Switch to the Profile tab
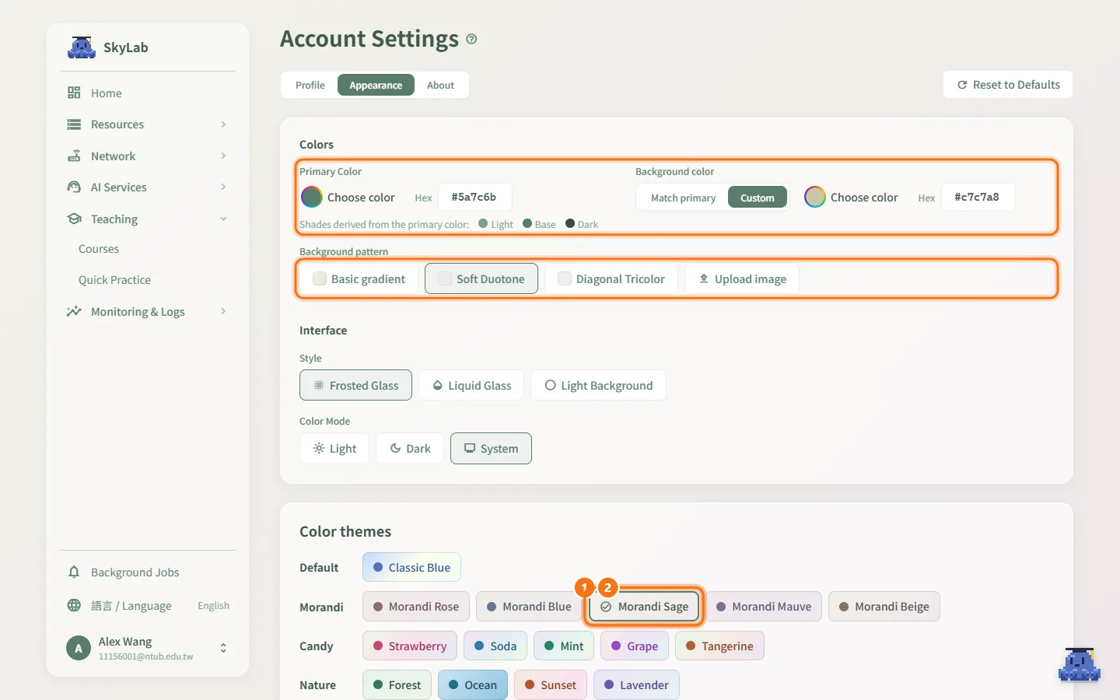This screenshot has height=700, width=1120. point(310,86)
